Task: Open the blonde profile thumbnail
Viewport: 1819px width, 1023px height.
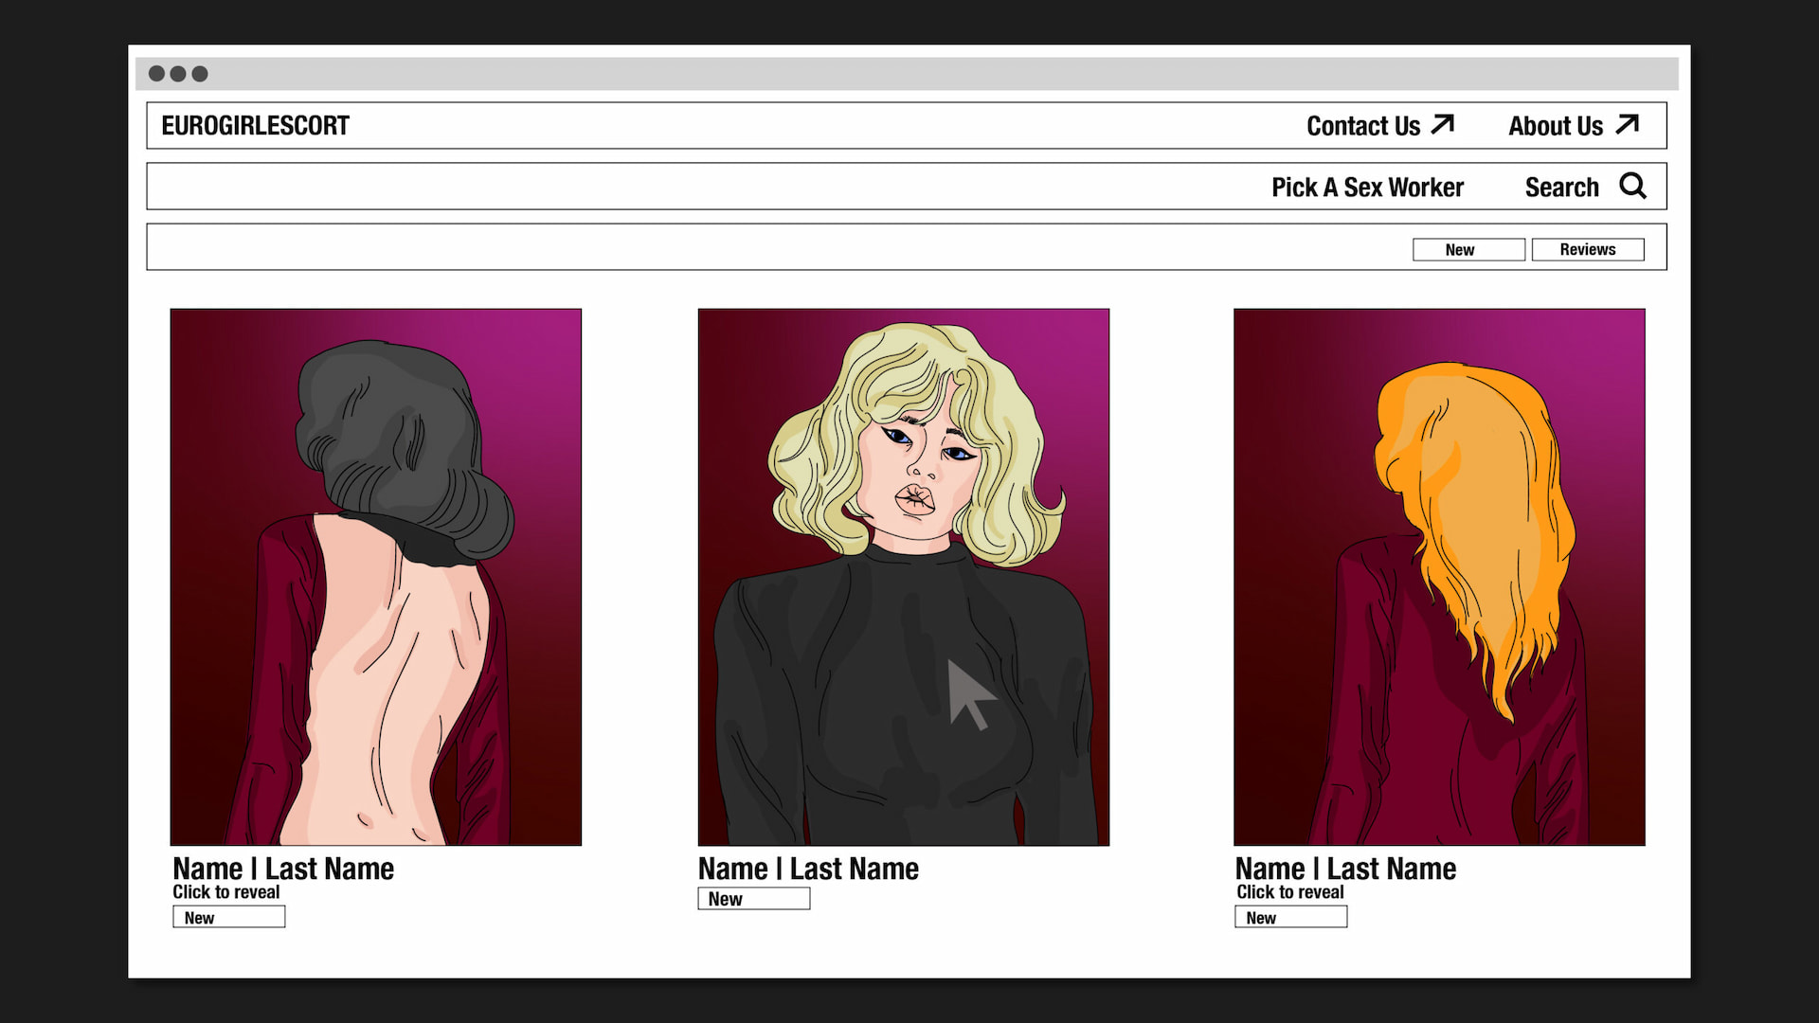Action: pyautogui.click(x=903, y=576)
